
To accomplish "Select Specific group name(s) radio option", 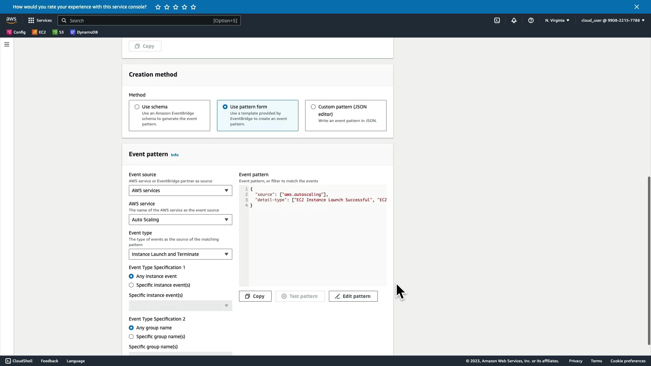I will 131,337.
